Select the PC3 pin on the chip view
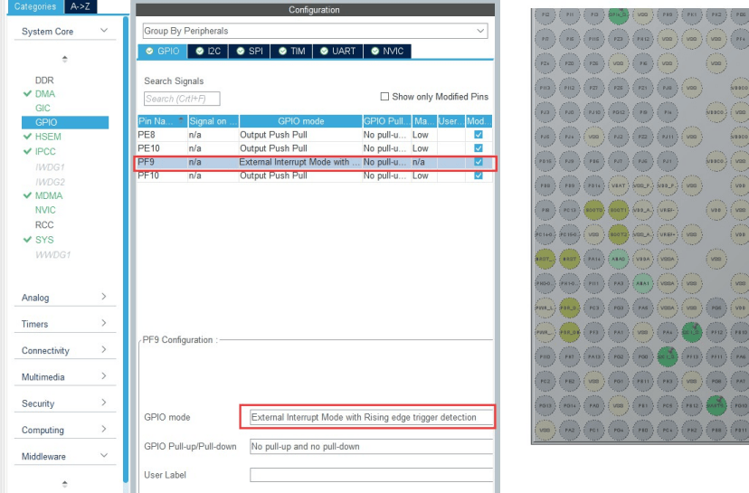The image size is (749, 493). pyautogui.click(x=593, y=308)
